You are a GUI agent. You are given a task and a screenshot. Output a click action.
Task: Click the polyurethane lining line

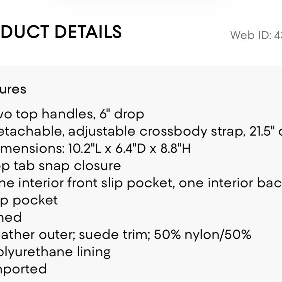[55, 252]
